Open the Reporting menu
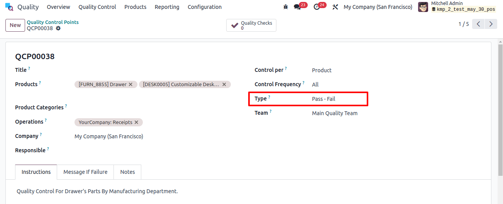The height and width of the screenshot is (204, 503). coord(167,7)
